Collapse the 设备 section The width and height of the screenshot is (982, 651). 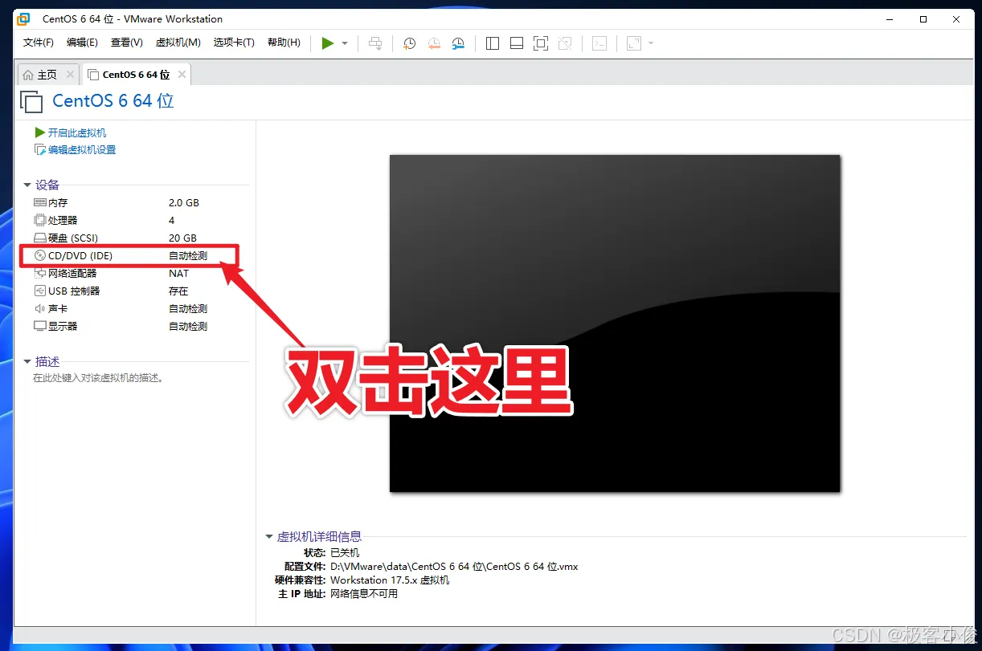pyautogui.click(x=27, y=185)
